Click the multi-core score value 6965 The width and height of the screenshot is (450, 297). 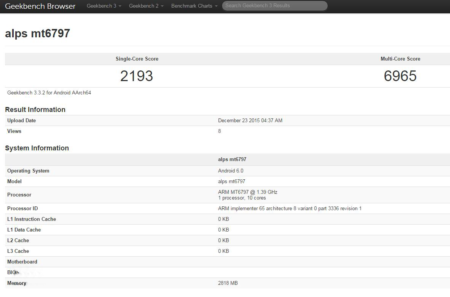(400, 76)
